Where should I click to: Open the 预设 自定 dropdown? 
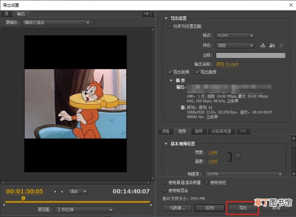click(235, 46)
